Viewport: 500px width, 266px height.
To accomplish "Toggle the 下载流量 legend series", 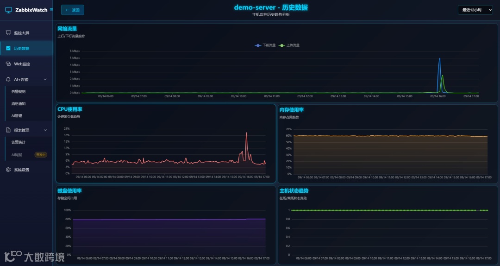I will (x=265, y=45).
